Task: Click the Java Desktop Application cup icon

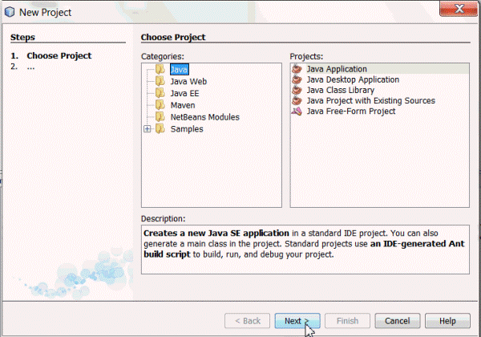Action: coord(297,79)
